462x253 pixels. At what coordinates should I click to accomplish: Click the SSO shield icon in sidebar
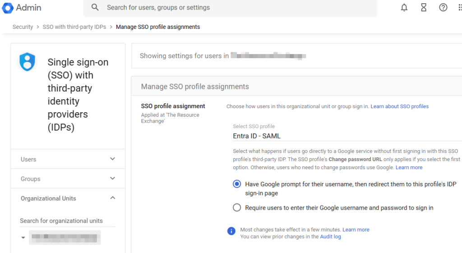click(28, 62)
